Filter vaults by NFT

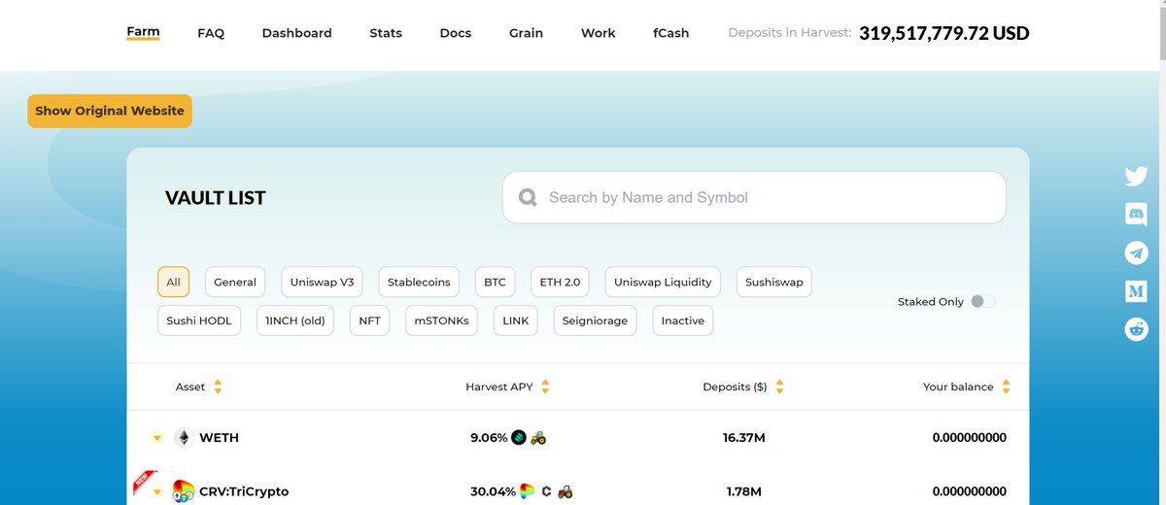point(369,320)
